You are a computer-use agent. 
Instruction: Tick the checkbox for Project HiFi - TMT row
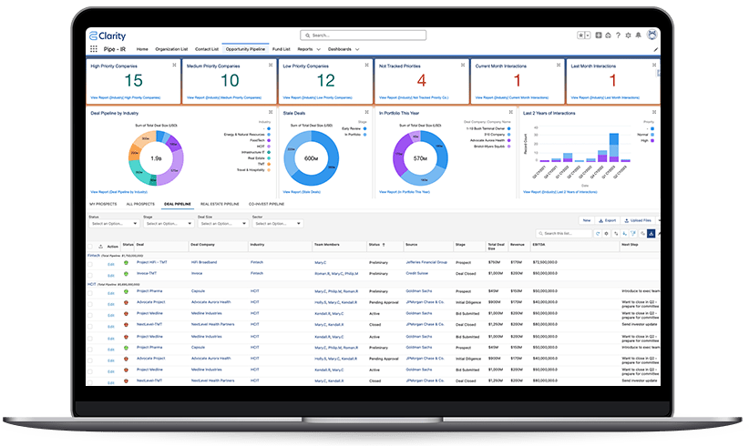(x=90, y=262)
